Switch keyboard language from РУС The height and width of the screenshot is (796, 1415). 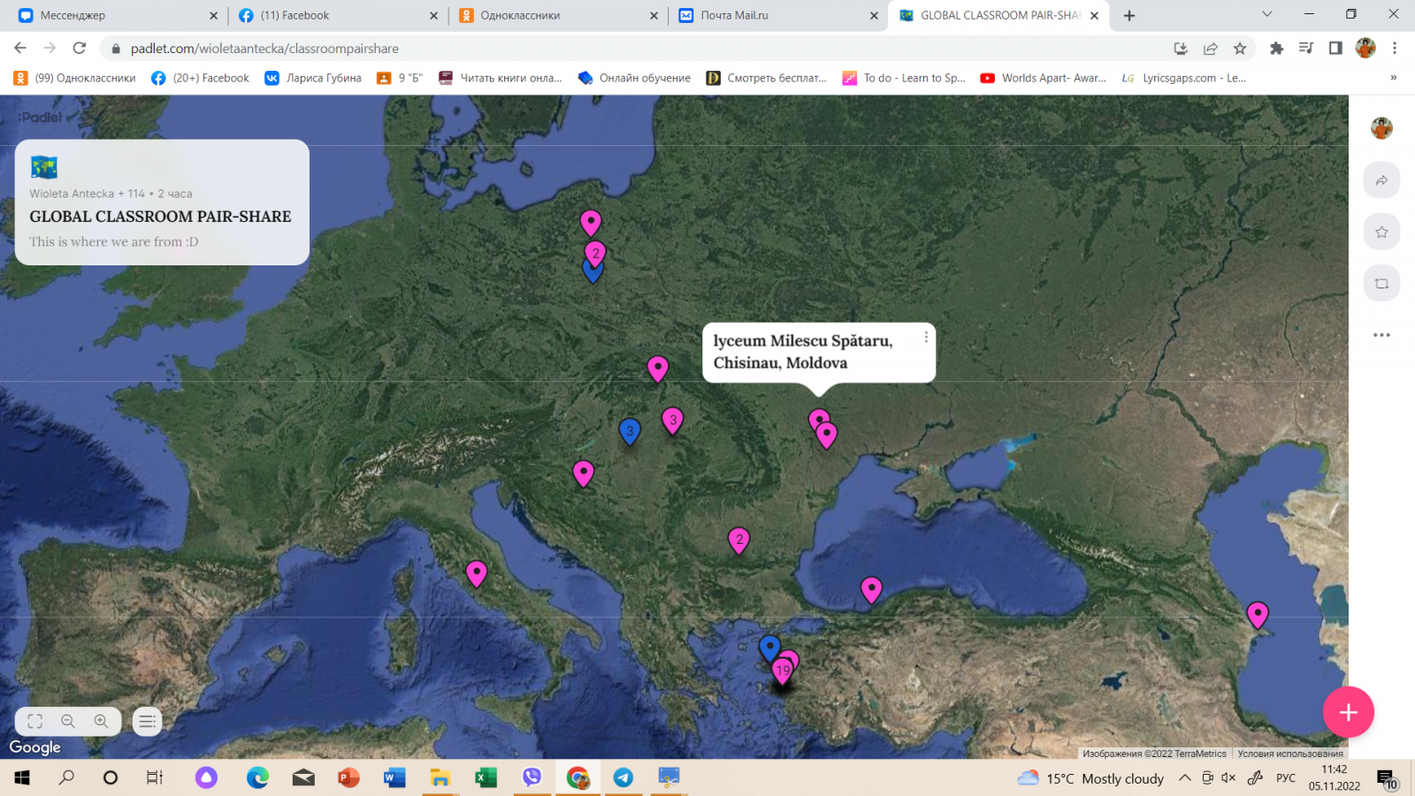1285,778
